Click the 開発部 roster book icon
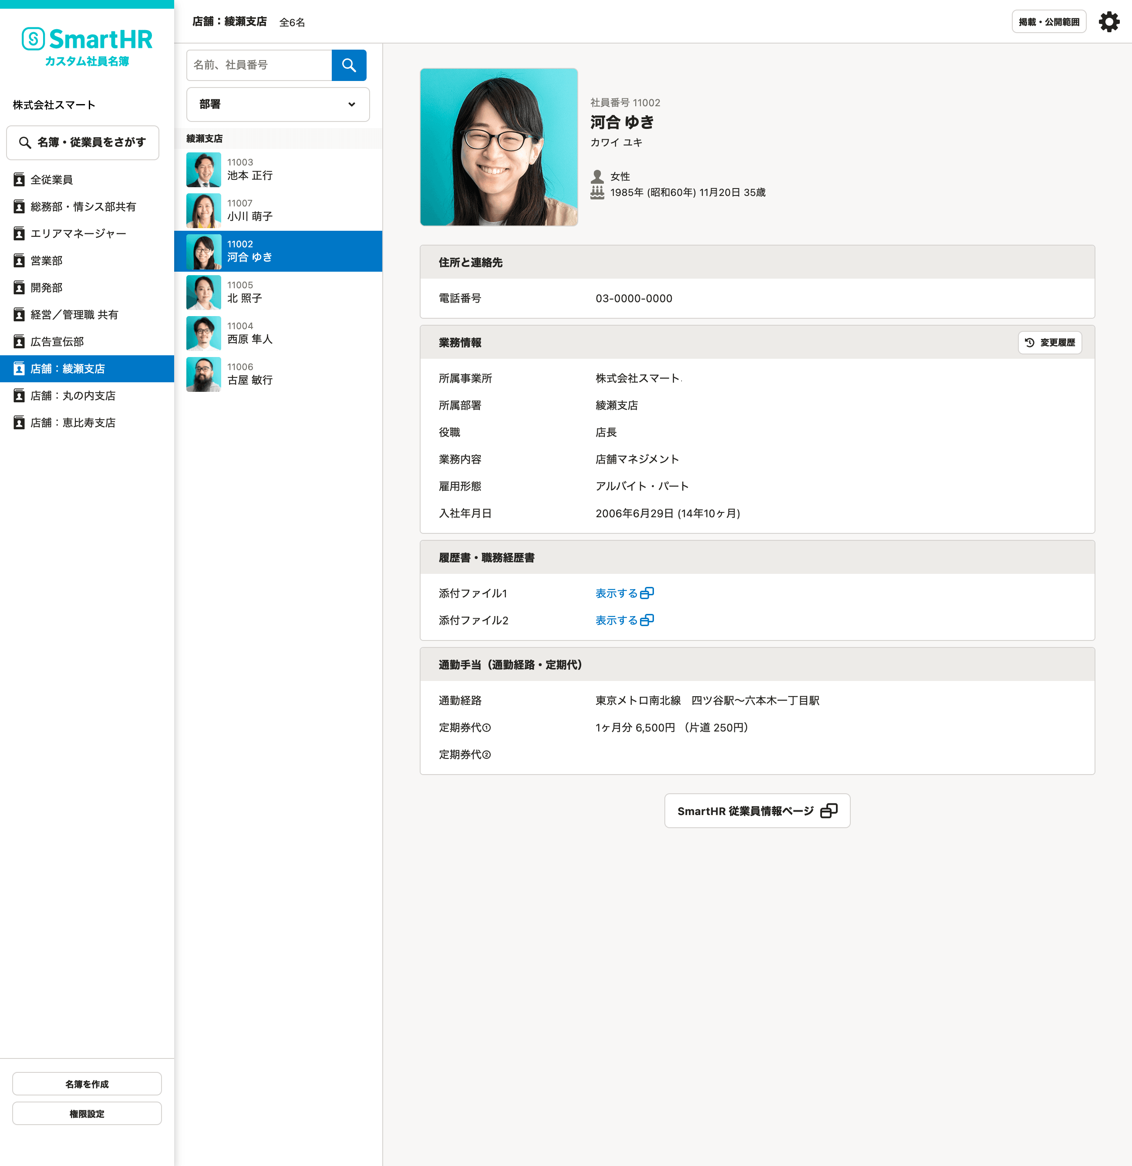 (x=19, y=288)
